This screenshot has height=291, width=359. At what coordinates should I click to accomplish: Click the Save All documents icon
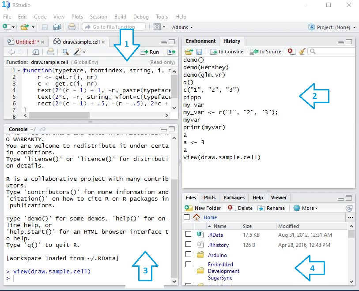pyautogui.click(x=57, y=27)
